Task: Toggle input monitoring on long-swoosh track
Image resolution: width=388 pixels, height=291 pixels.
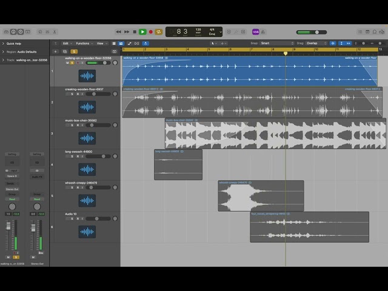Action: [82, 156]
